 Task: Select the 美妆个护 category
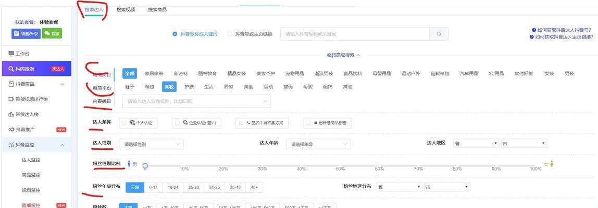tap(266, 73)
